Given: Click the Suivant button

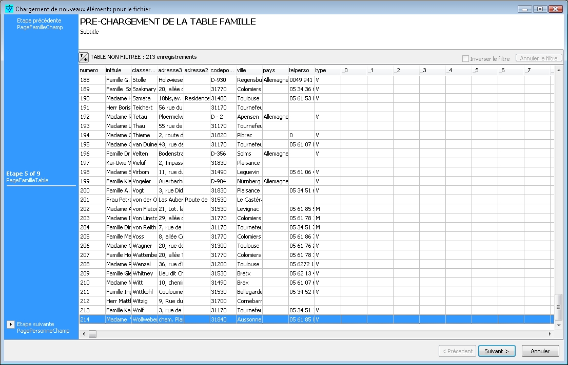Looking at the screenshot, I should 496,351.
